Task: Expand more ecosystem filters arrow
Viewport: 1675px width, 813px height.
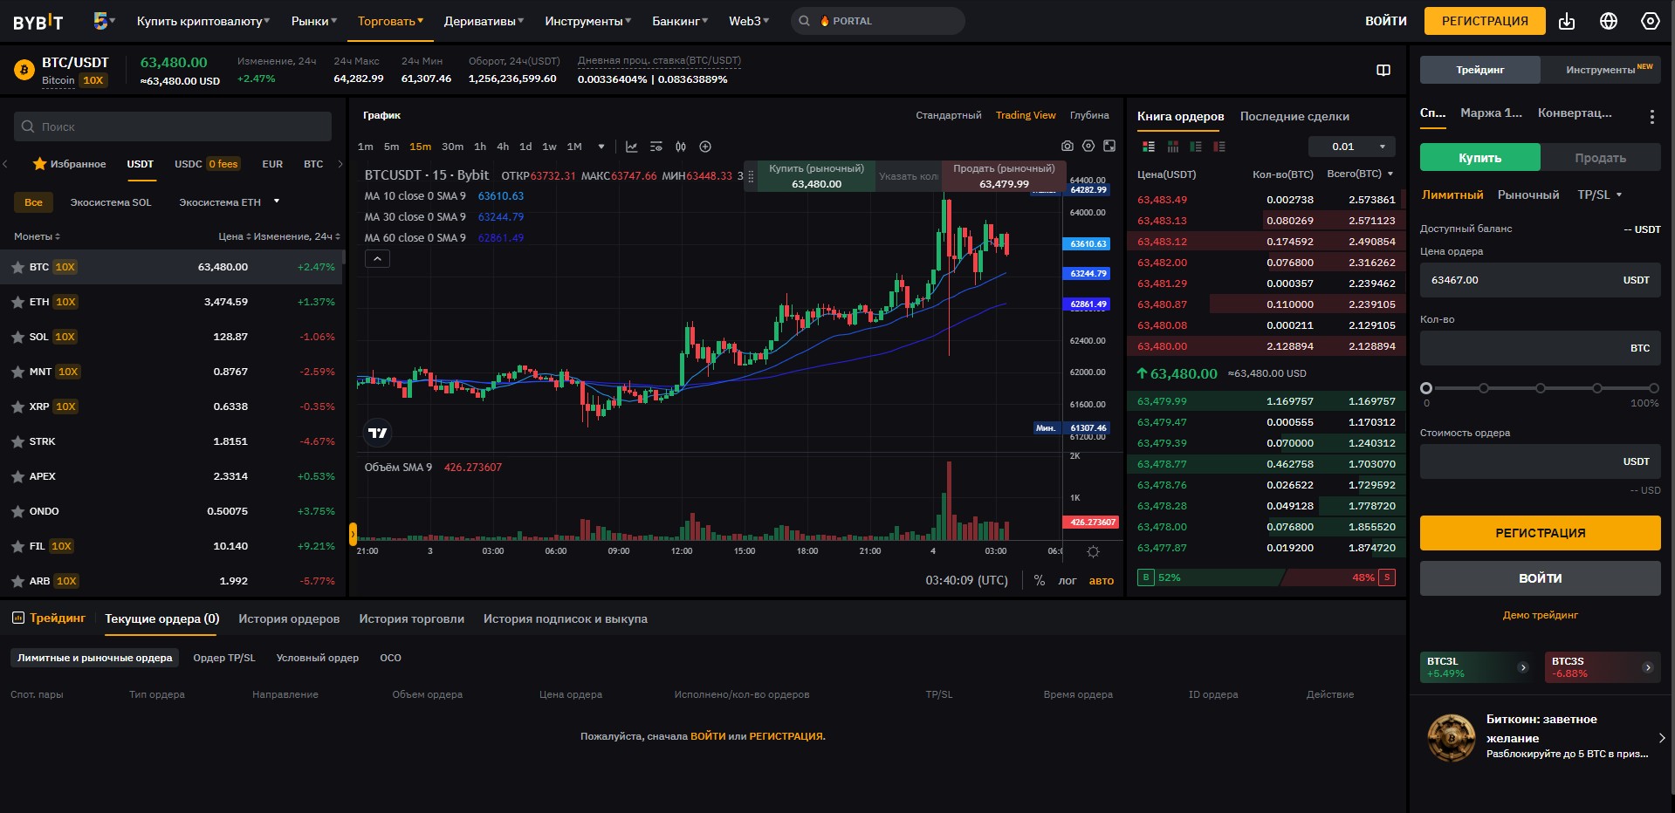Action: click(x=277, y=202)
